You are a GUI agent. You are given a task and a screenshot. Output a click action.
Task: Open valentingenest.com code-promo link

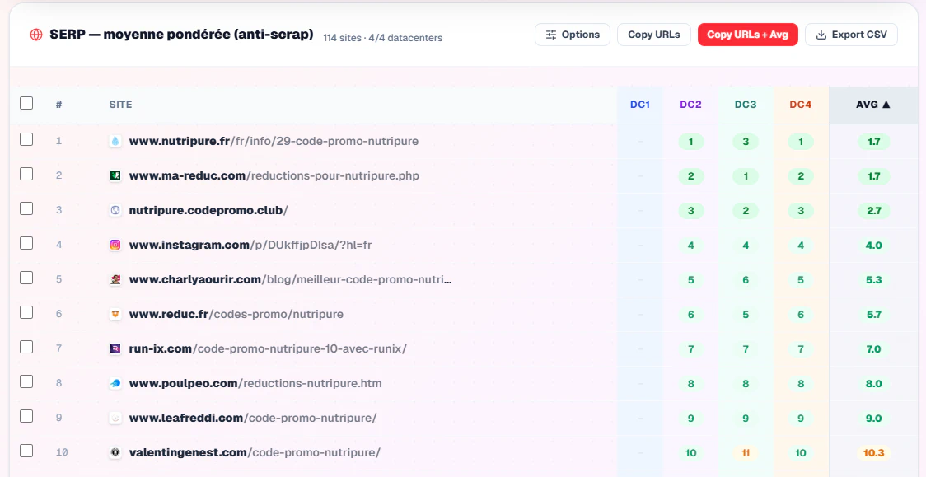tap(255, 452)
